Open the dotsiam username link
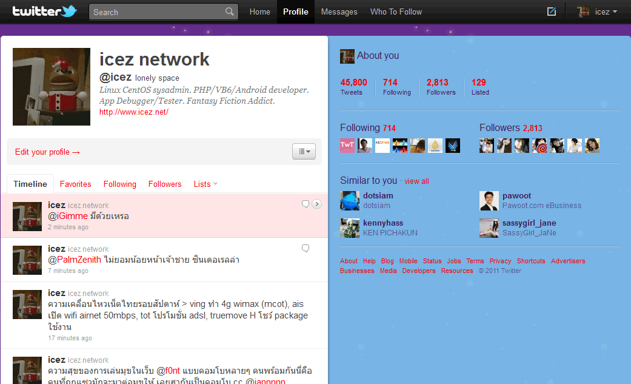This screenshot has width=631, height=384. click(x=378, y=196)
